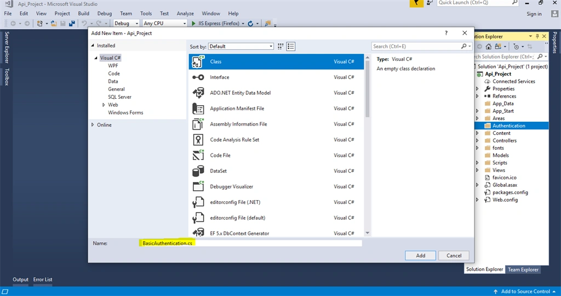This screenshot has height=296, width=561.
Task: Open the Server Explorer side tab
Action: (7, 47)
